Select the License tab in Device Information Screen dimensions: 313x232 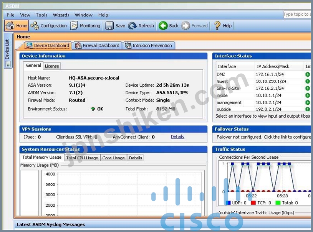point(52,66)
